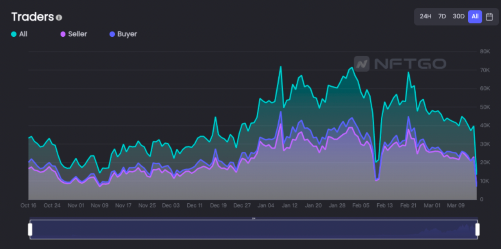Hide the All traders legend label
This screenshot has height=249, width=501.
pos(23,34)
